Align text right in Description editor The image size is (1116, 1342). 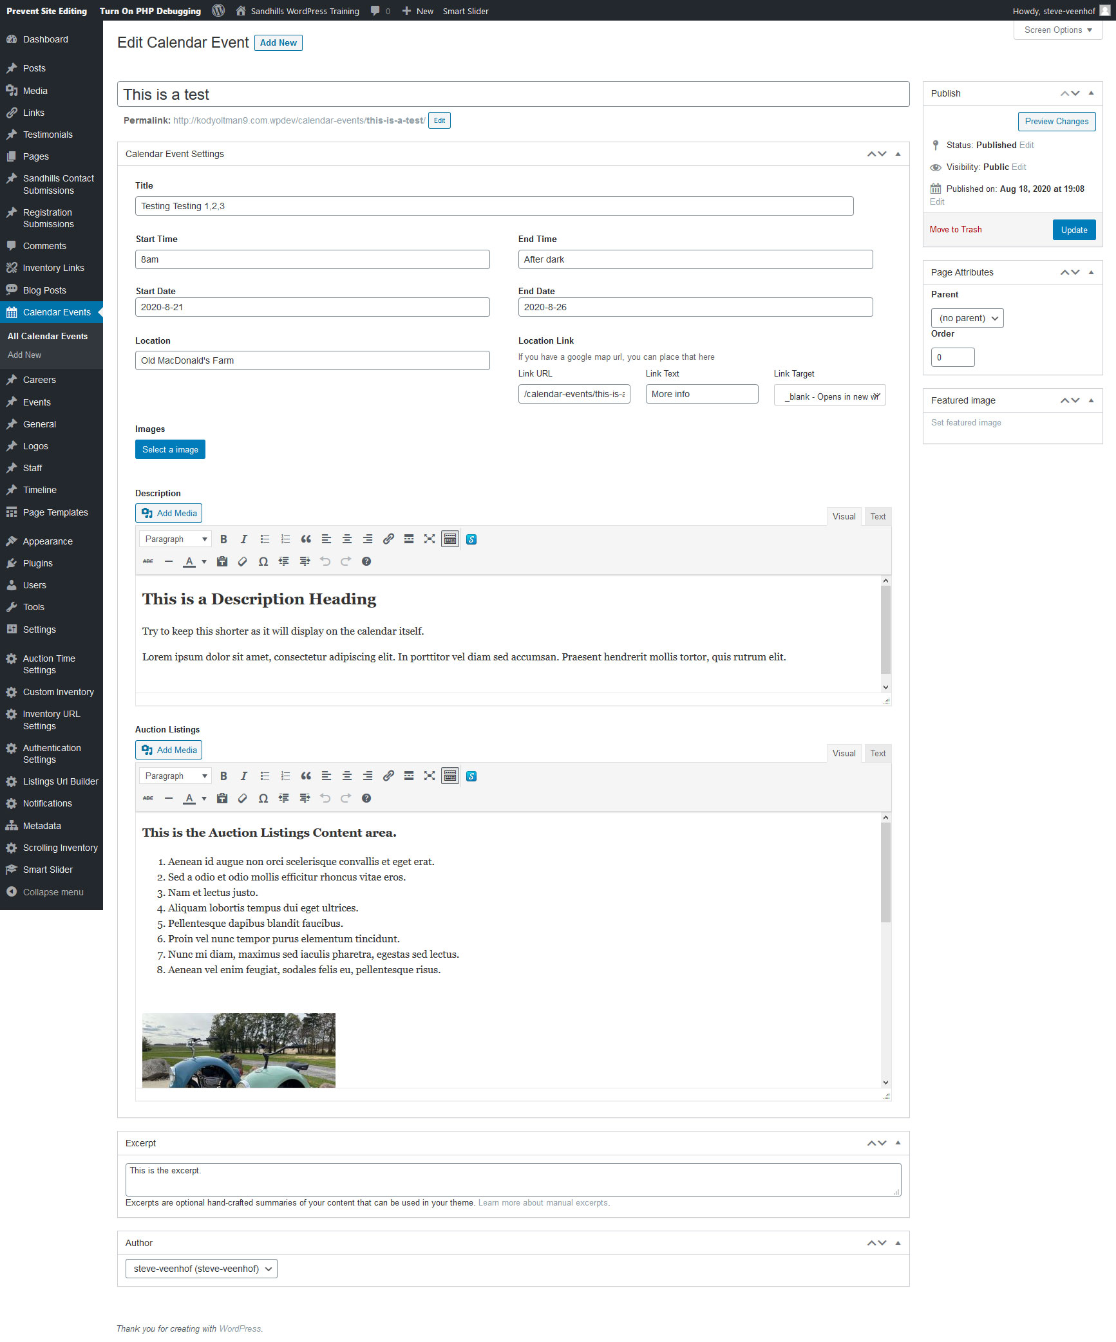(368, 539)
